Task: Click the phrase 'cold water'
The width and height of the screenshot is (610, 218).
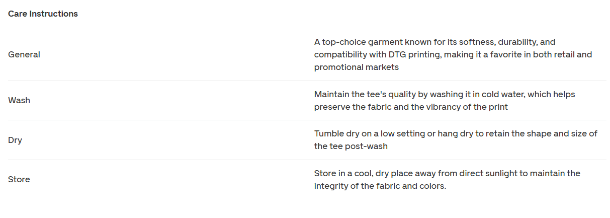Action: (x=505, y=94)
